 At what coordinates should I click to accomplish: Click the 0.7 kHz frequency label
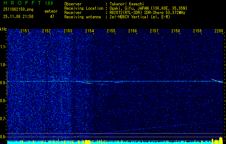point(3,119)
